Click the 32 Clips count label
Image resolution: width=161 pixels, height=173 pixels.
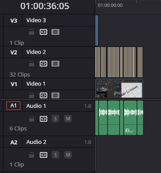[20, 75]
